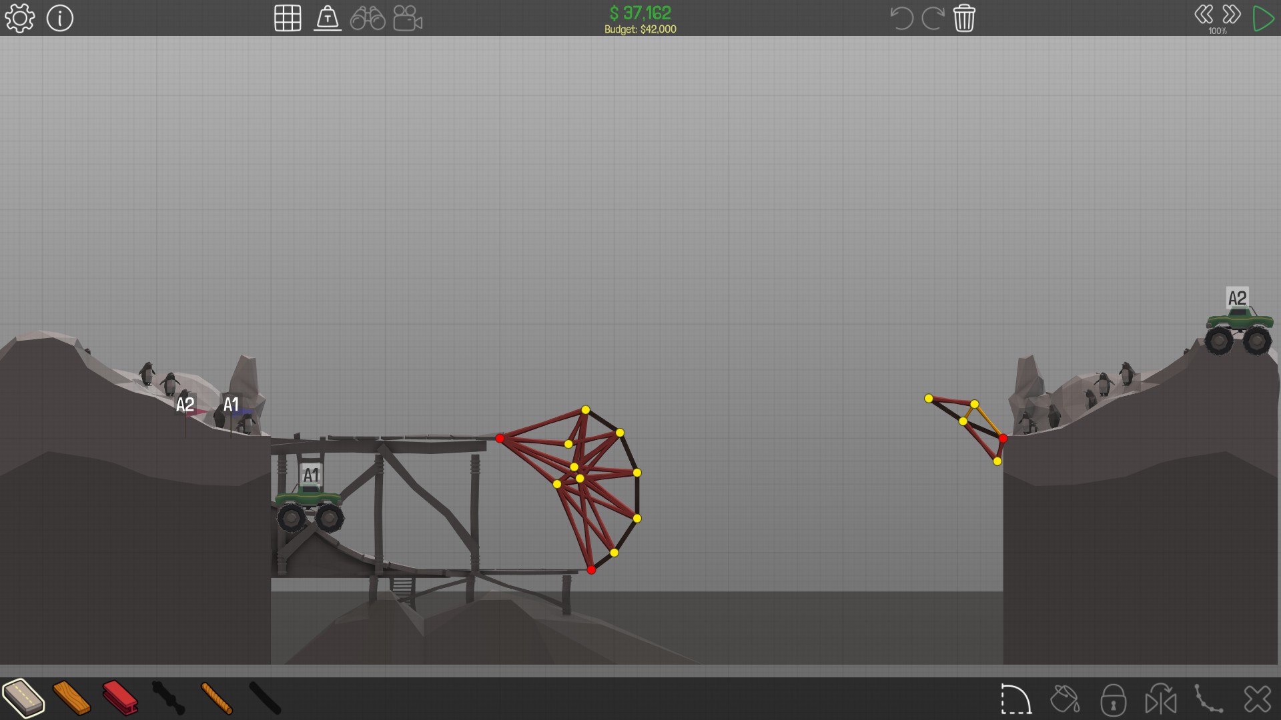Delete bridge with trash icon

coord(964,18)
